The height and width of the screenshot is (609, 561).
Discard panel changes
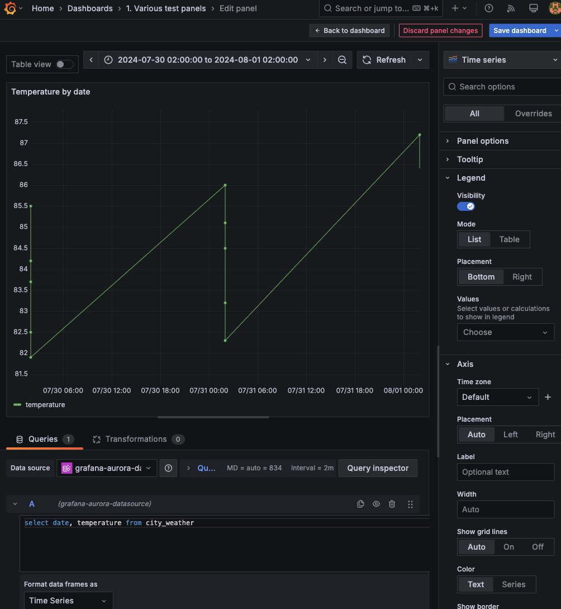440,30
